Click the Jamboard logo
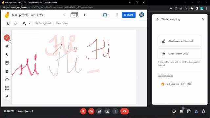Viewport: 210px width, 118px height. tap(7, 15)
